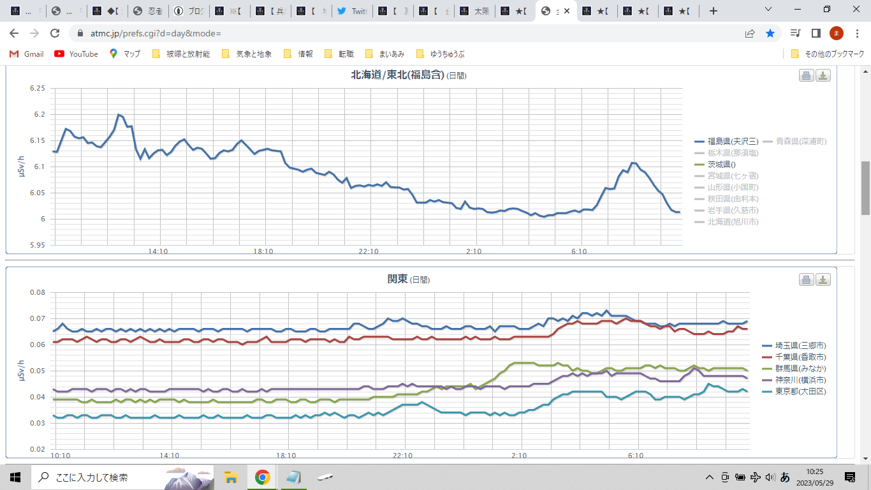871x490 pixels.
Task: Click the volume icon in the tray
Action: [x=770, y=477]
